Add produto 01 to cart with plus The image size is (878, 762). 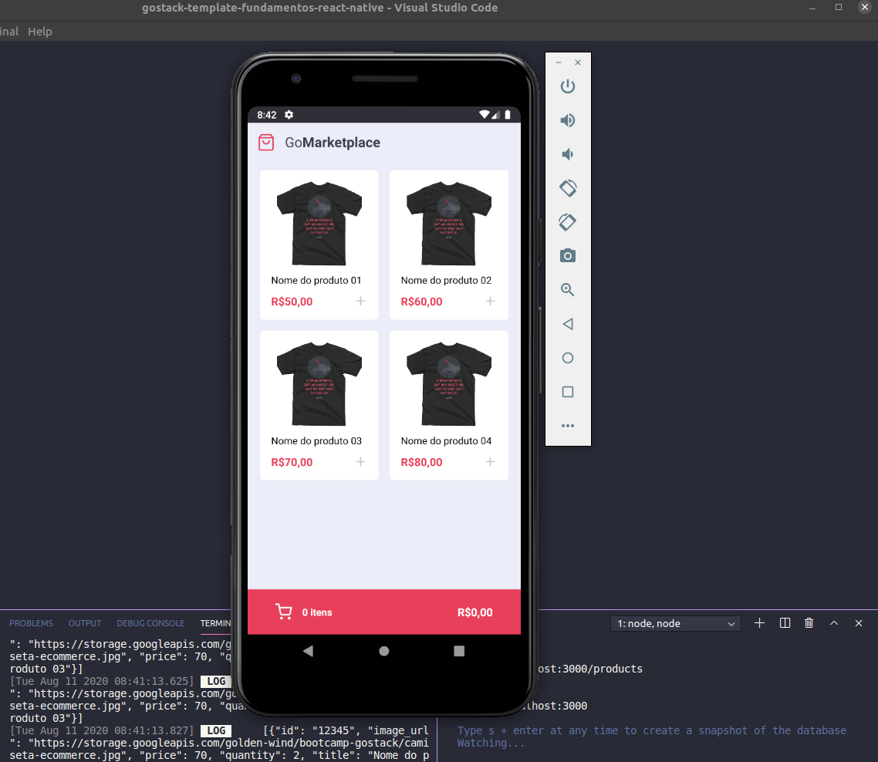pos(360,302)
